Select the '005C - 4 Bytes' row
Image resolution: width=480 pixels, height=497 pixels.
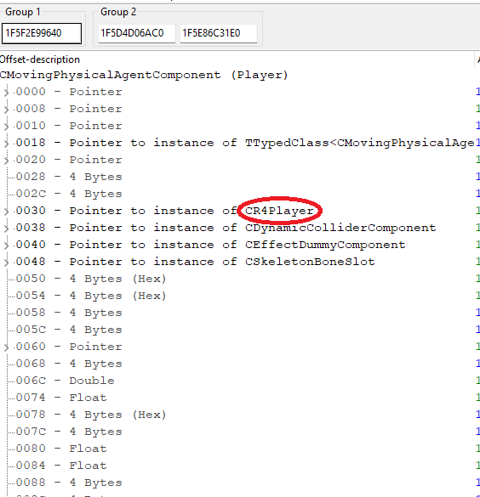[69, 330]
